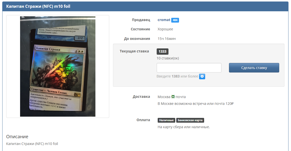
Task: Focus the bid amount input field
Action: coord(189,68)
